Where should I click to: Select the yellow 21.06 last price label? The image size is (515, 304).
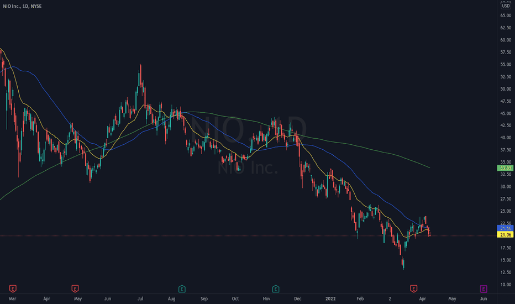pyautogui.click(x=505, y=235)
